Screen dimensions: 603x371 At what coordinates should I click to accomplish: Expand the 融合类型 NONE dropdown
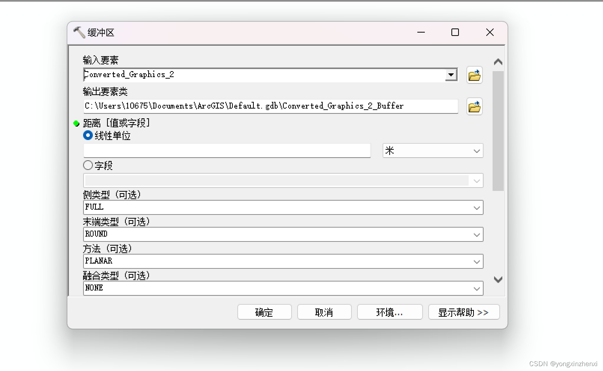coord(283,288)
